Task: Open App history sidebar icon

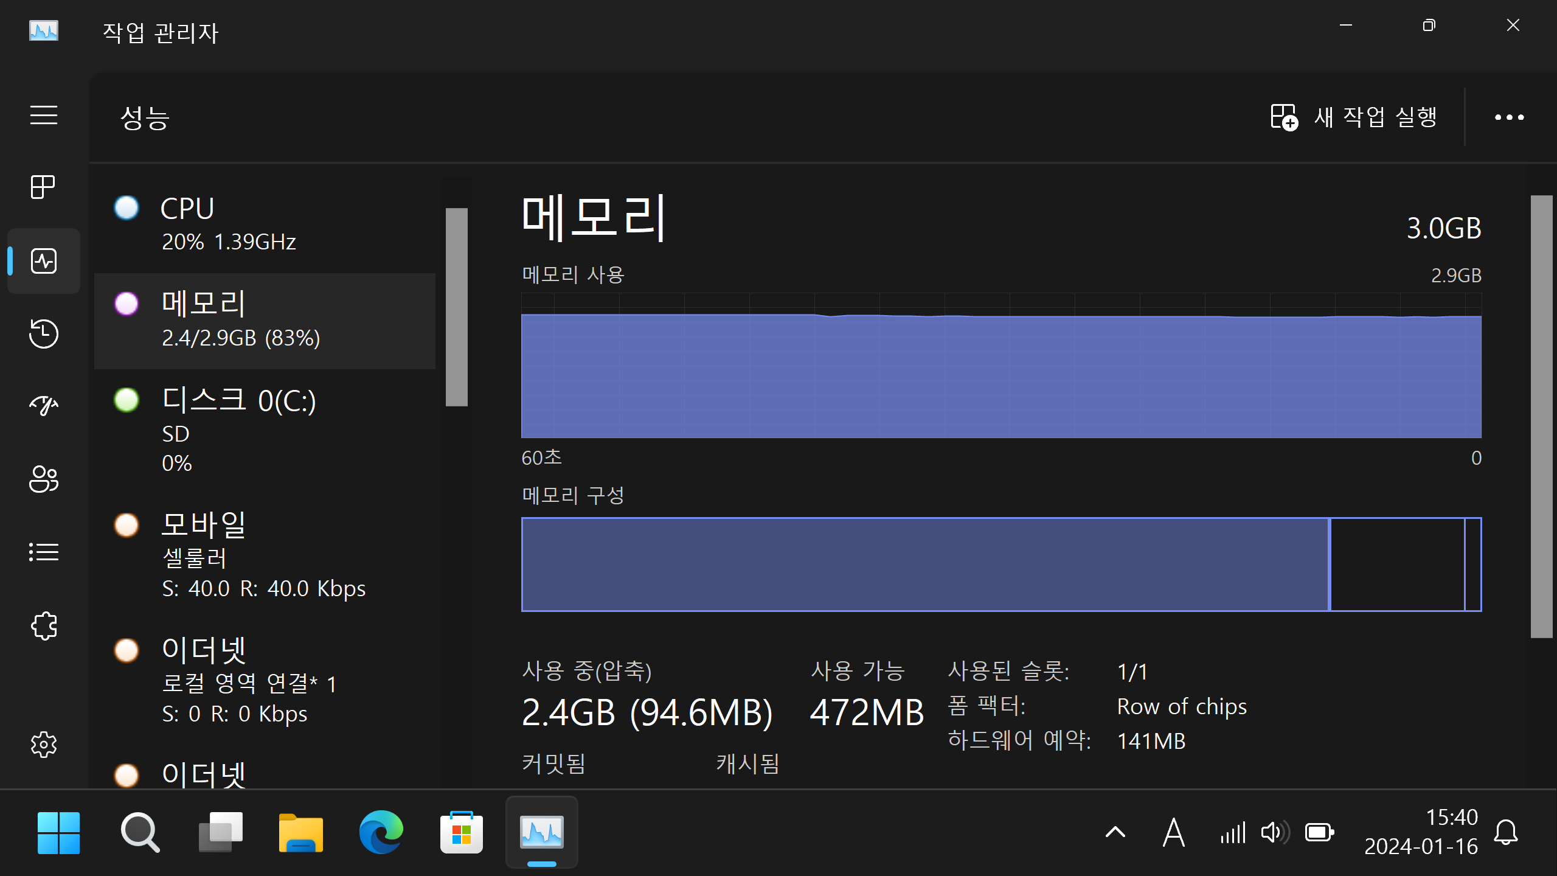Action: click(43, 333)
